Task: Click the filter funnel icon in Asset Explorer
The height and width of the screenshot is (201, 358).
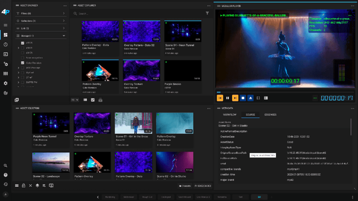Action: point(207,13)
